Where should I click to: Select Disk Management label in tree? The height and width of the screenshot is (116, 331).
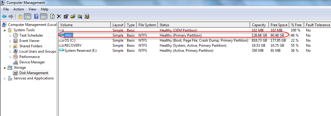[x=34, y=73]
